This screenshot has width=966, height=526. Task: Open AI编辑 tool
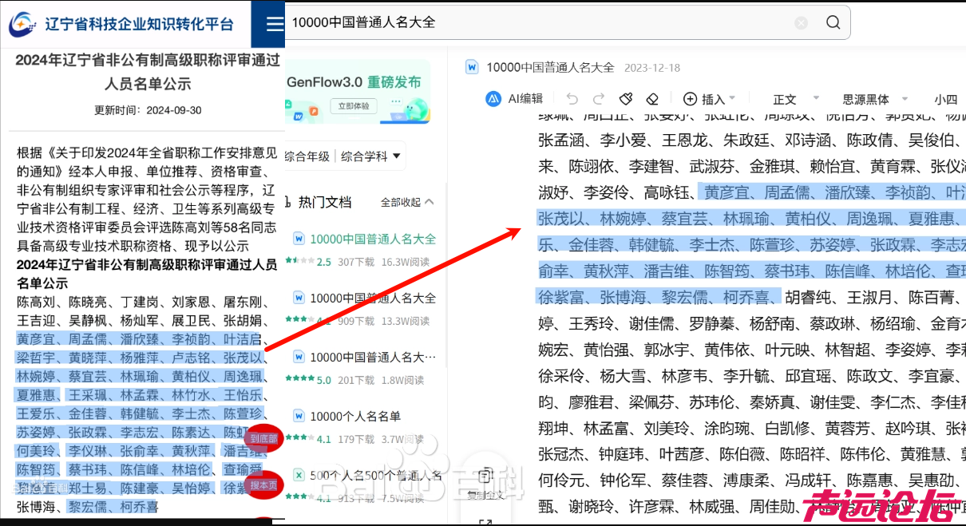pos(515,99)
